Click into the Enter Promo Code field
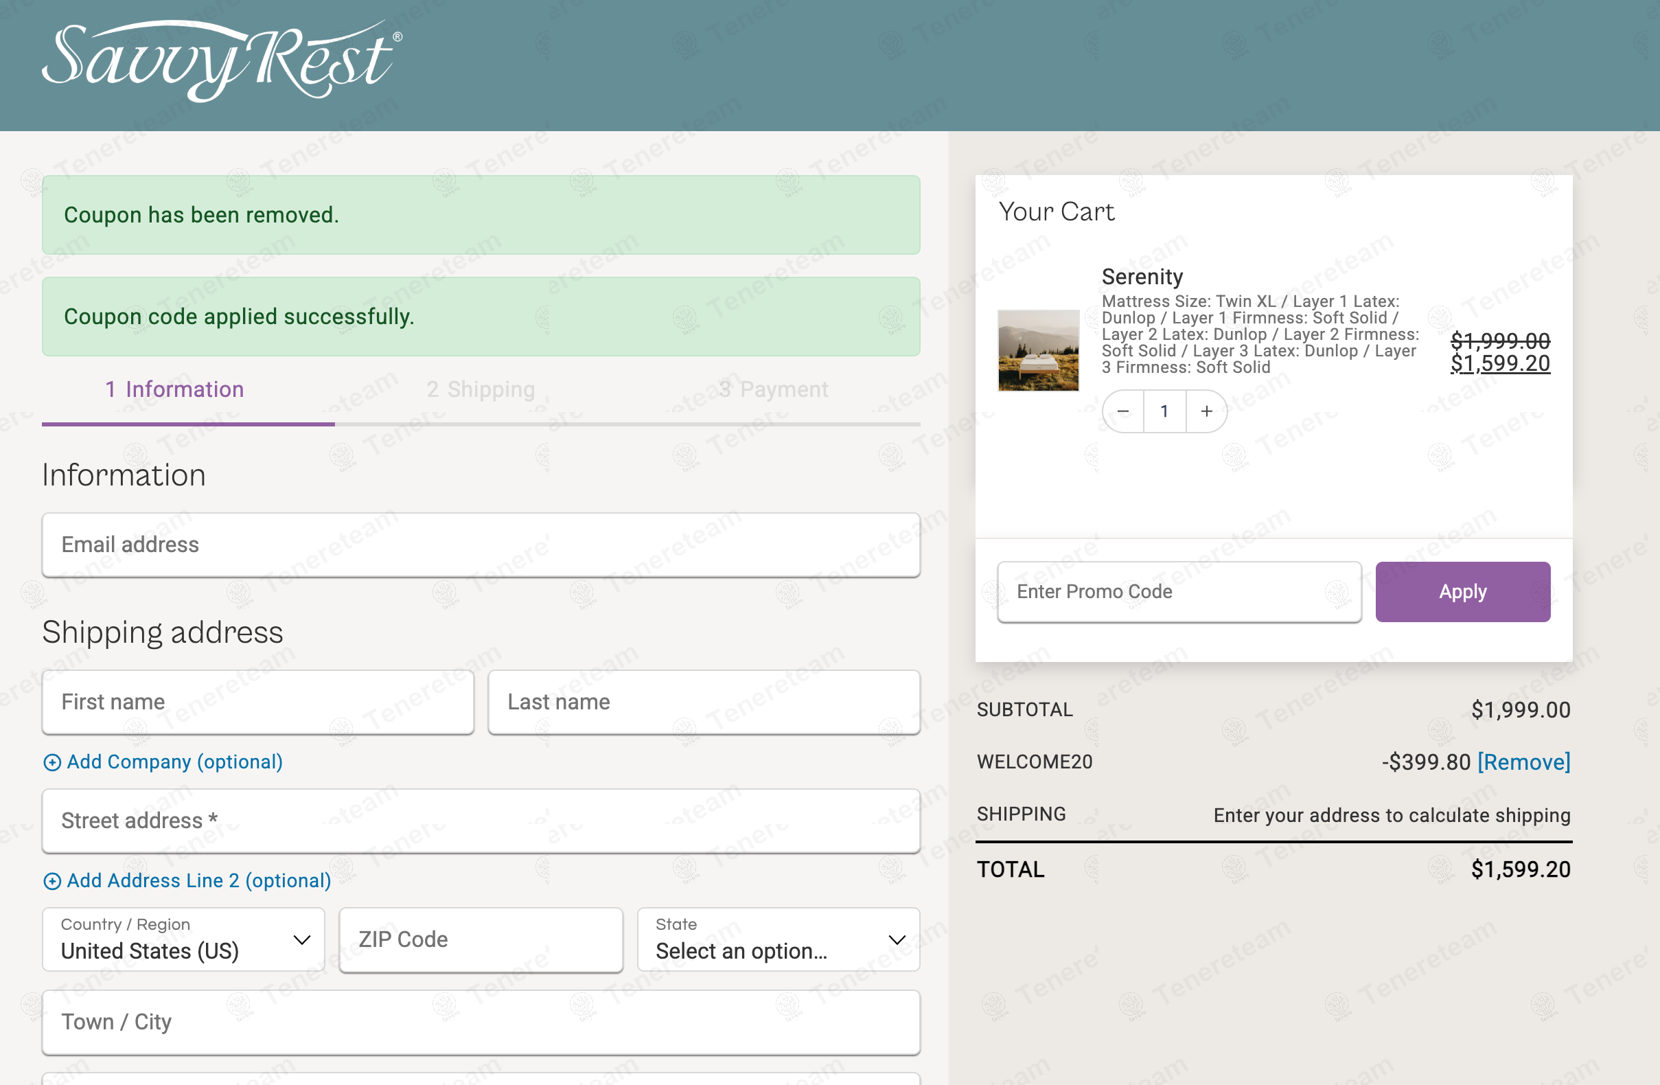 (1179, 592)
